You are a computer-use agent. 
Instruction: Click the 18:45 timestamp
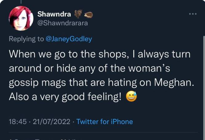18,121
